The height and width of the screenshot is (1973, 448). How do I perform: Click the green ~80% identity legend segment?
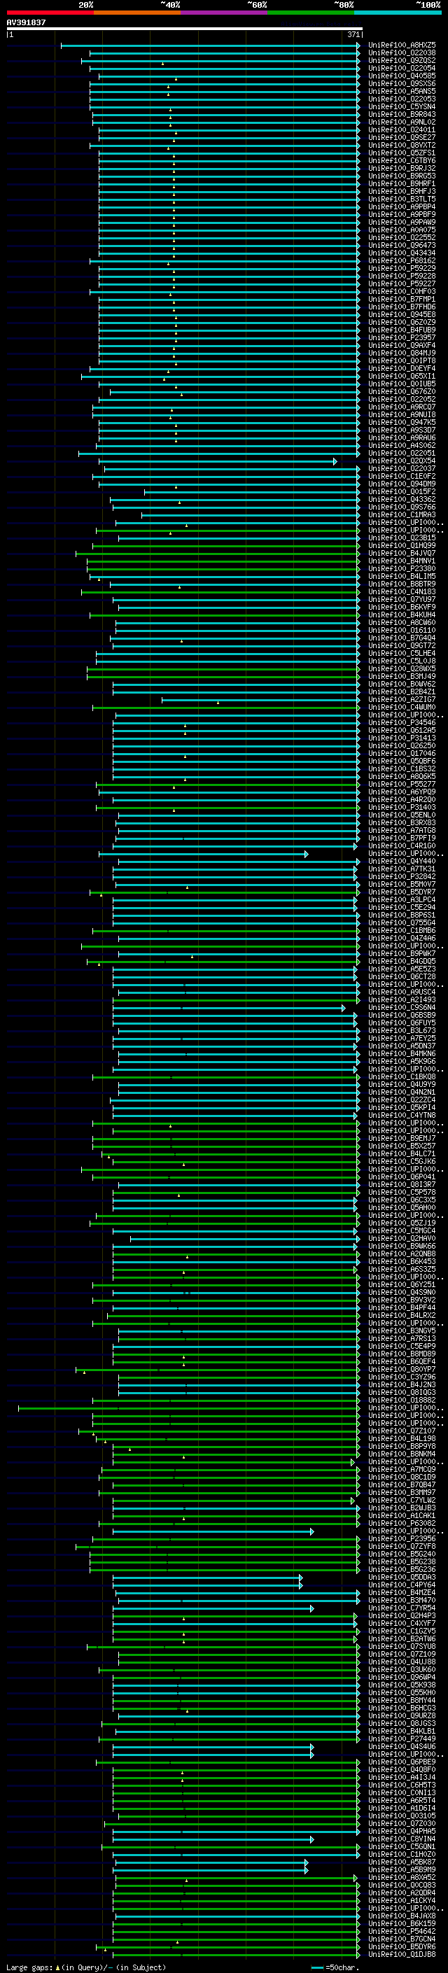pos(311,13)
